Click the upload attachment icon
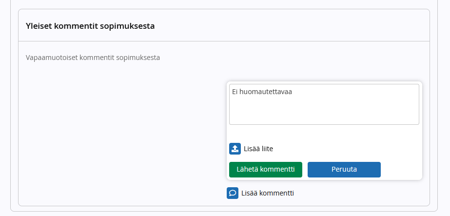 point(235,149)
